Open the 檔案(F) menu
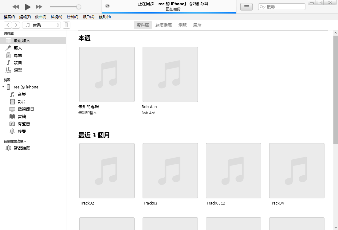Image resolution: width=338 pixels, height=230 pixels. 9,17
